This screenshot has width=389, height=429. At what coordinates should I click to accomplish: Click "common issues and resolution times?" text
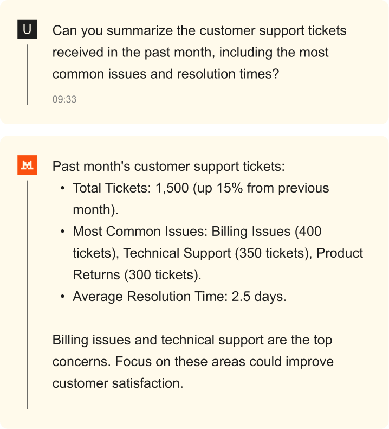tap(166, 74)
